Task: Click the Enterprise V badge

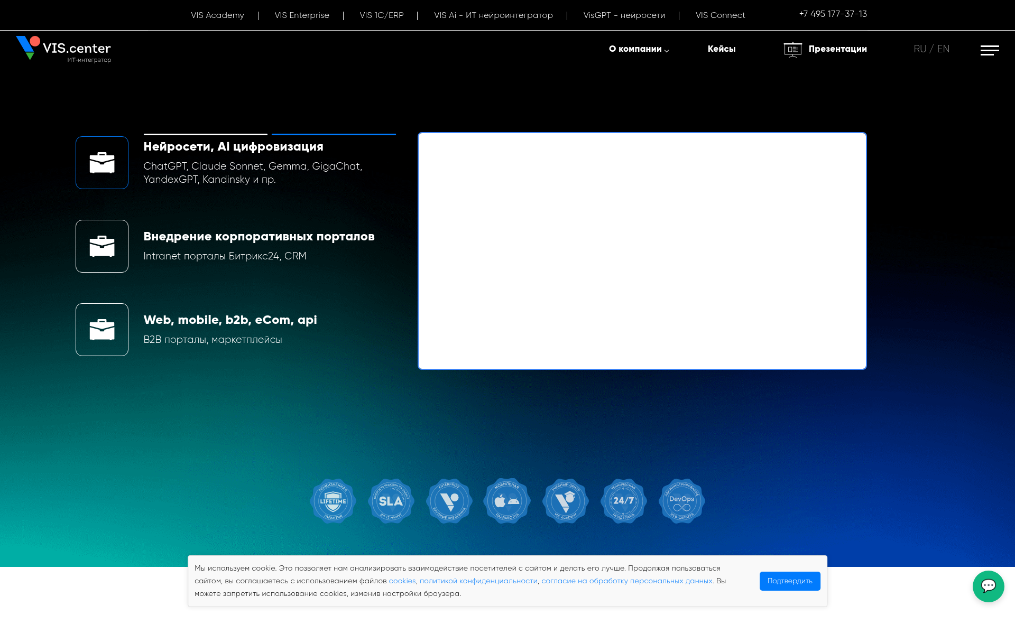Action: coord(449,501)
